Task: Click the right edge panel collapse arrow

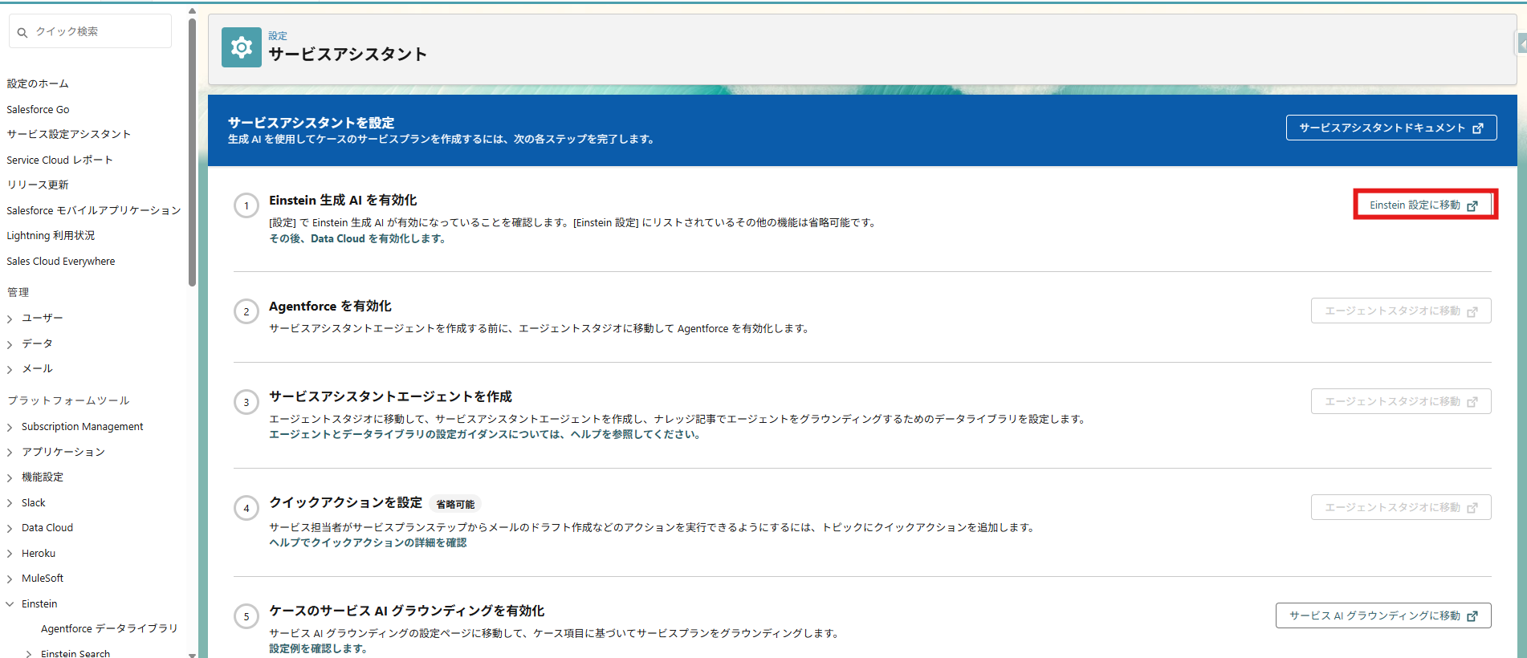Action: point(1521,45)
